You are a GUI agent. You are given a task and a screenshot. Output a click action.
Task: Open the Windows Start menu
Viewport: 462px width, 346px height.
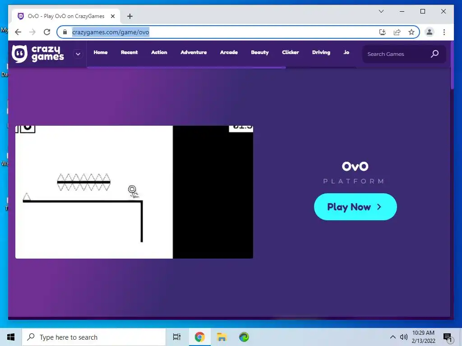(x=11, y=337)
